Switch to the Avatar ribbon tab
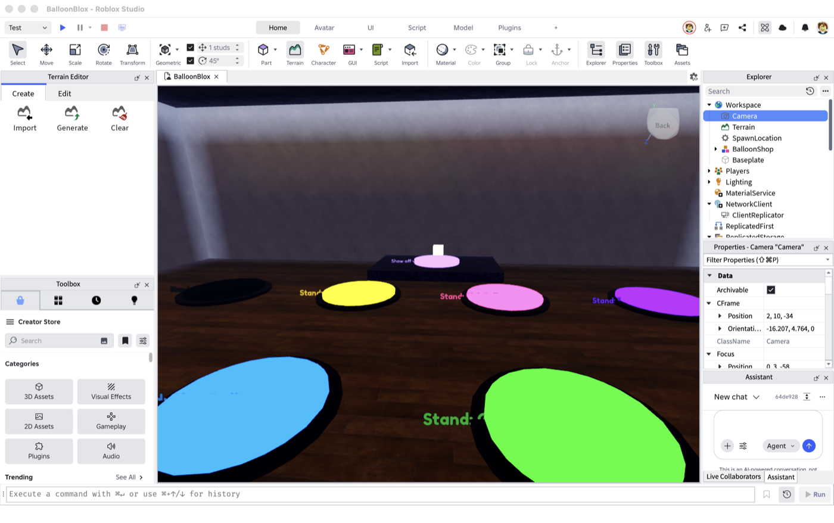This screenshot has height=523, width=834. (x=324, y=28)
